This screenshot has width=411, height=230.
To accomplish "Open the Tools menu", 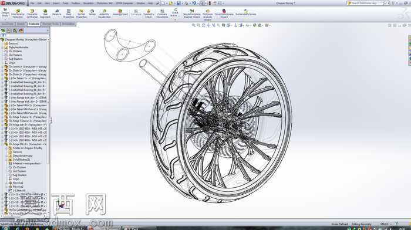I will (65, 3).
